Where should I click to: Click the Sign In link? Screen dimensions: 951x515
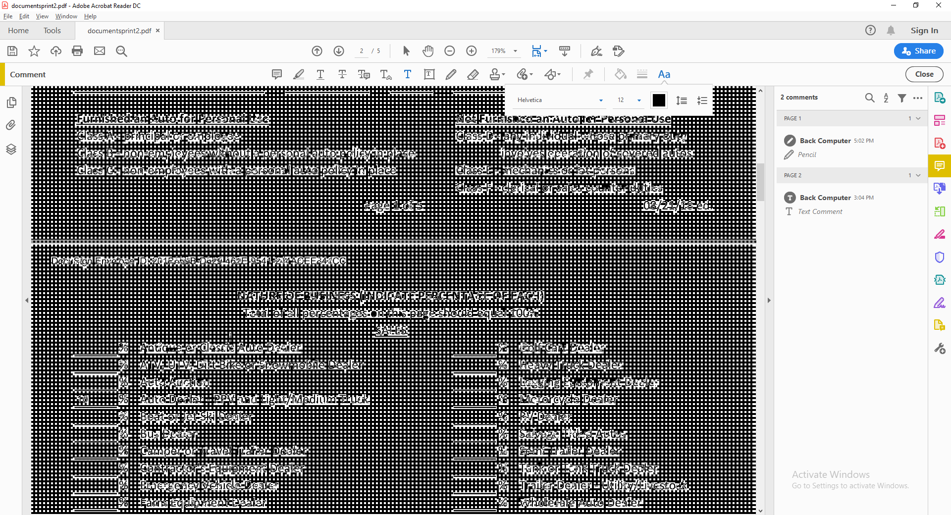pos(924,30)
